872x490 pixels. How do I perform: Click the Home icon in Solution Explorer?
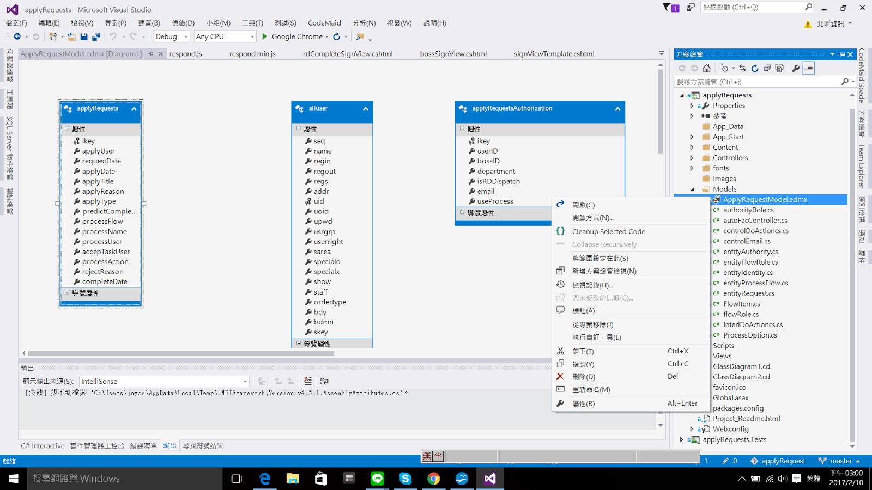(706, 68)
